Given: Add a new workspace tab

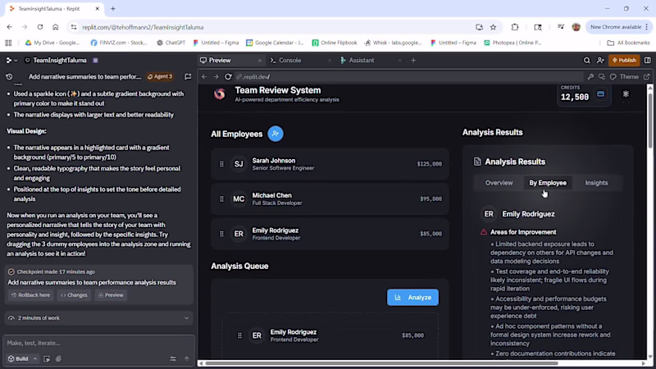Looking at the screenshot, I should pos(413,60).
